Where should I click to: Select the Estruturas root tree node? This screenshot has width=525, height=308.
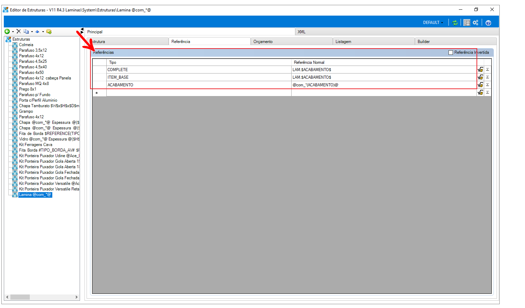[x=21, y=39]
